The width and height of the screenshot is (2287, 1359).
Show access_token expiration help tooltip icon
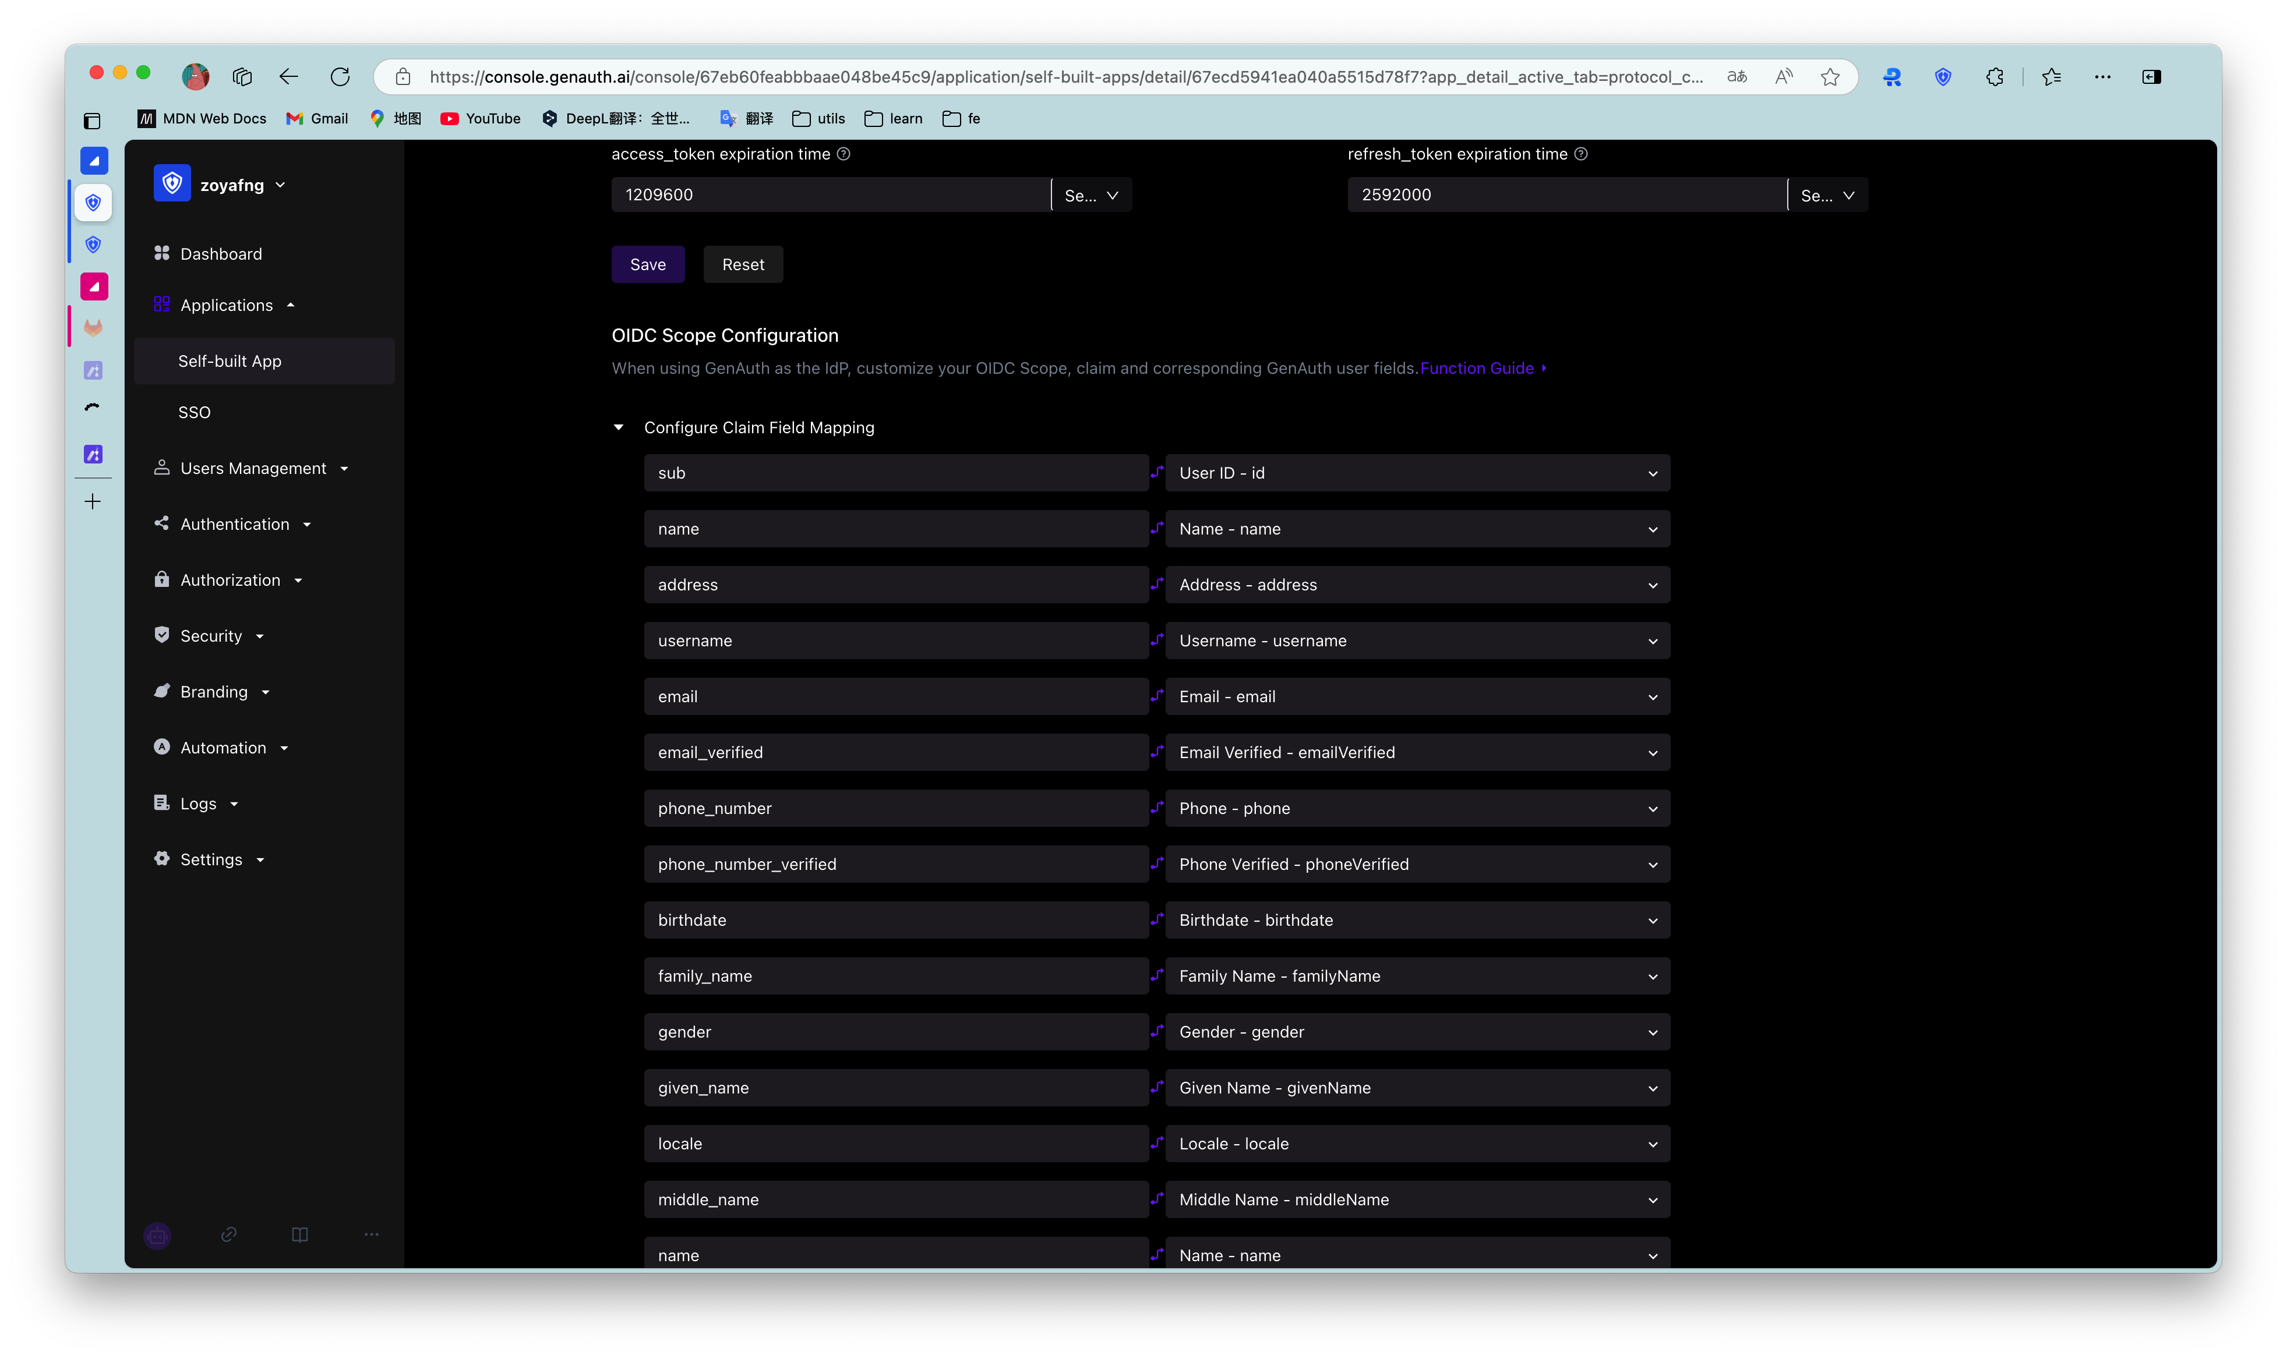[x=843, y=154]
